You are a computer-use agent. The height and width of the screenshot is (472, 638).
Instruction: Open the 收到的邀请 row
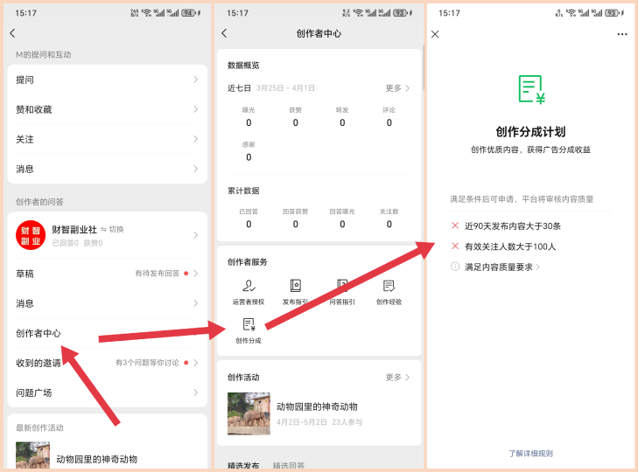[107, 363]
